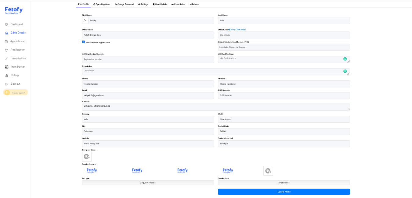Open the Settings tab
The width and height of the screenshot is (412, 198).
(x=143, y=4)
